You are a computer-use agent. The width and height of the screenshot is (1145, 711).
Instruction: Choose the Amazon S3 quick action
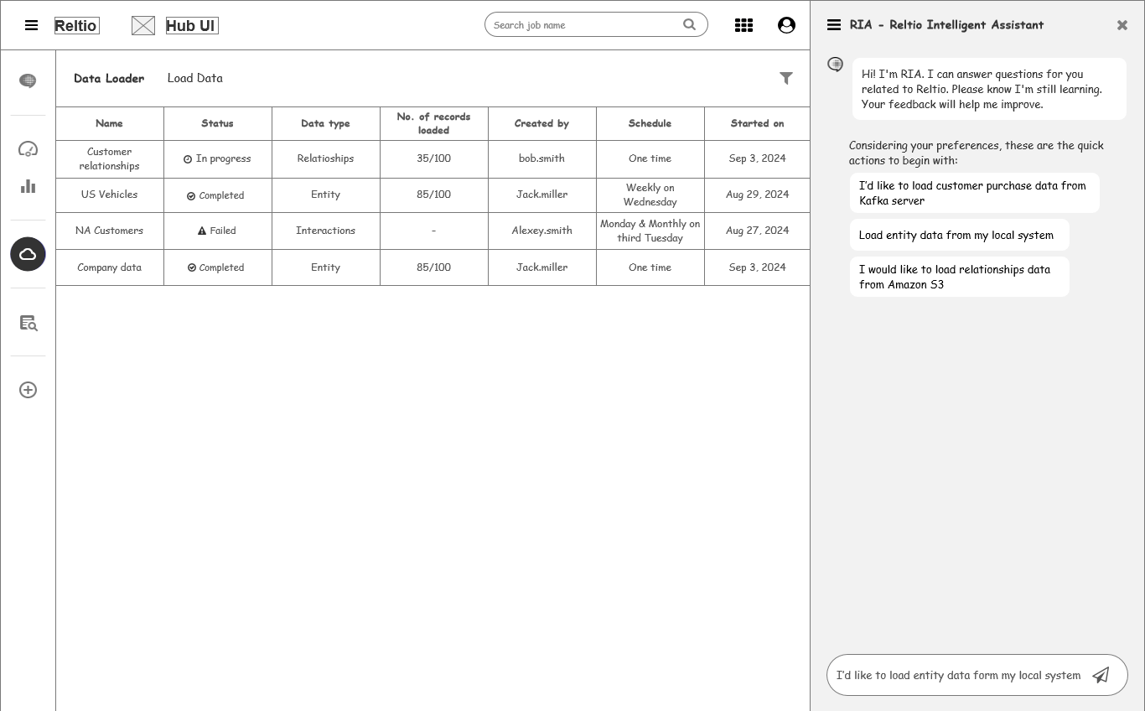coord(958,277)
